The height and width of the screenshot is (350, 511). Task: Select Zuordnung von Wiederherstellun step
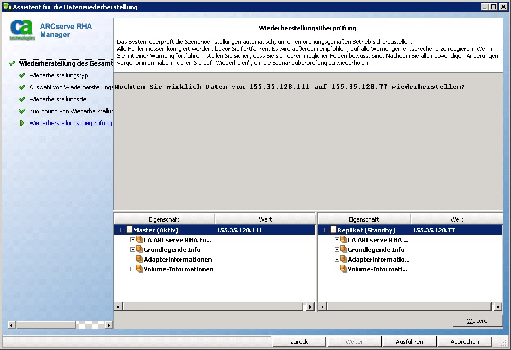click(71, 111)
